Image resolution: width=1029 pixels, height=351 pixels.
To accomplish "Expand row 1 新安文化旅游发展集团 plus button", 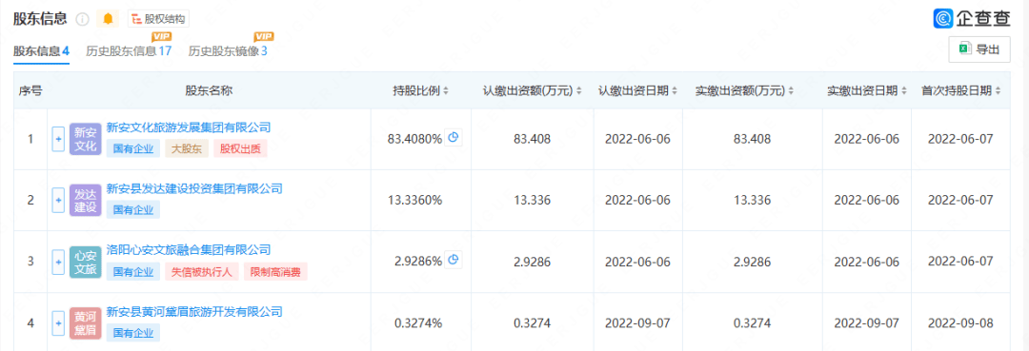I will pyautogui.click(x=58, y=139).
